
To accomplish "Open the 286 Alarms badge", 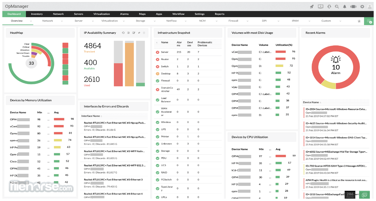I will pos(350,195).
